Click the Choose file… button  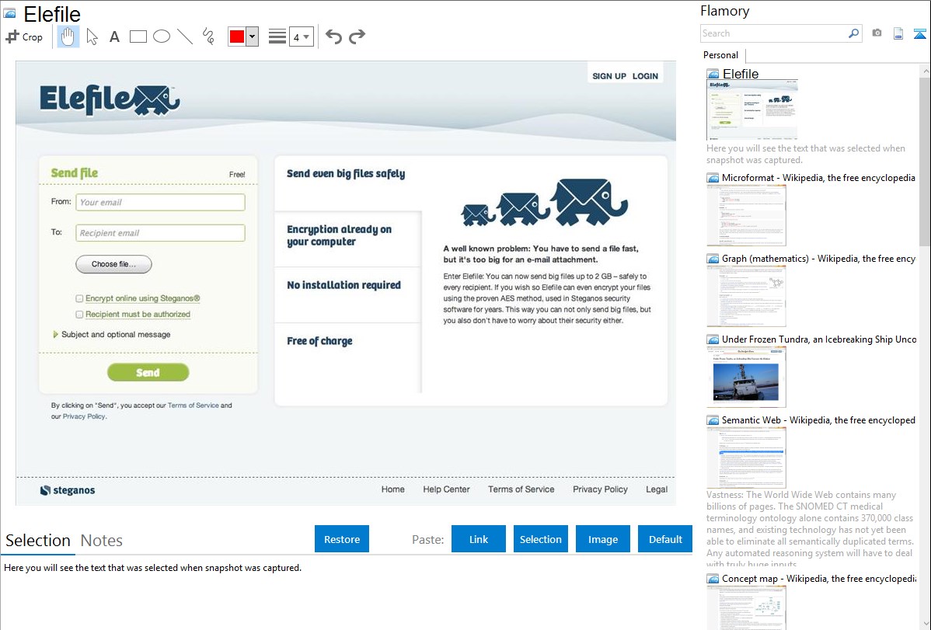coord(113,264)
